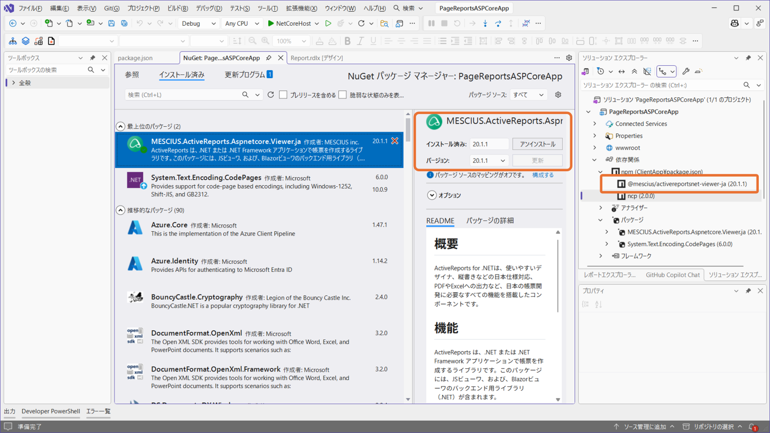Refresh the NuGet package list
The width and height of the screenshot is (770, 433).
271,95
